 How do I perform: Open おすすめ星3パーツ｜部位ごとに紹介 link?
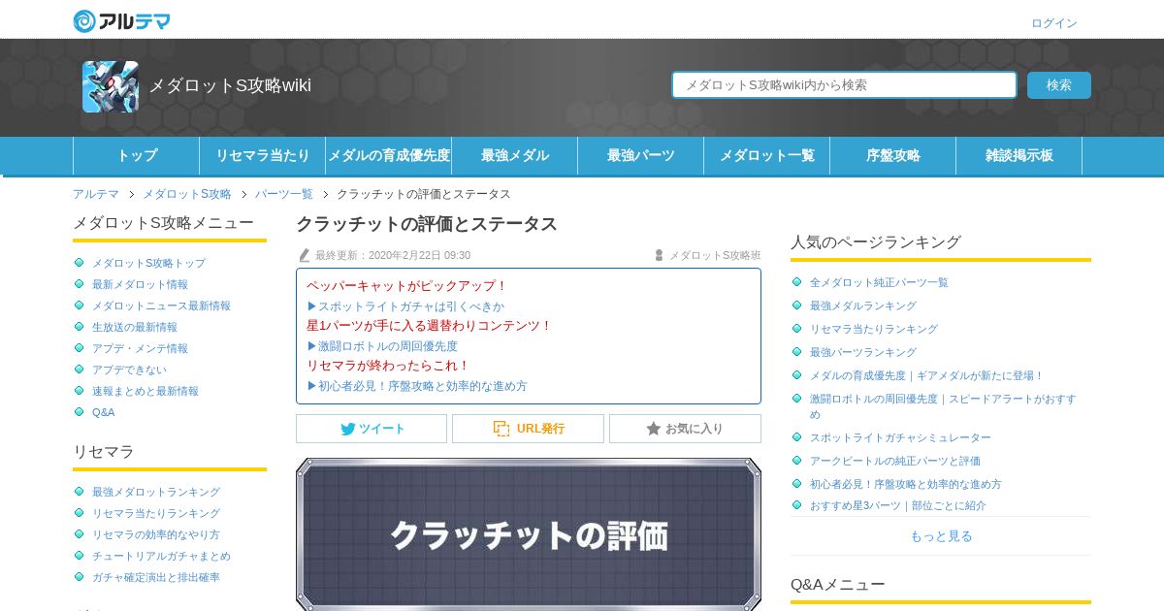(x=898, y=505)
